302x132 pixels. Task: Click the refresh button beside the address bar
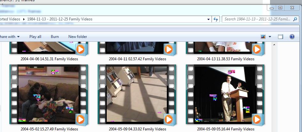tap(216, 19)
